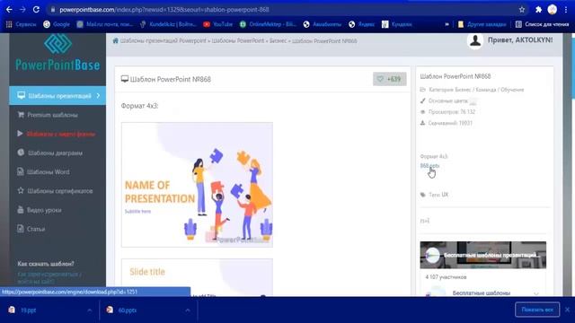Open the Бесплатные шаблоны презентаций group banner
The height and width of the screenshot is (323, 575).
coord(483,255)
